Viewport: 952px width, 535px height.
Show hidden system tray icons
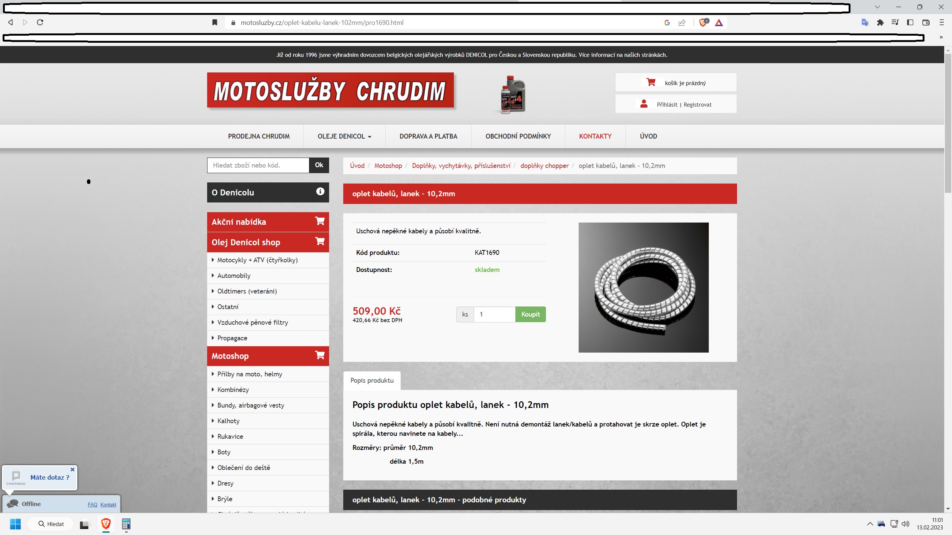click(870, 524)
